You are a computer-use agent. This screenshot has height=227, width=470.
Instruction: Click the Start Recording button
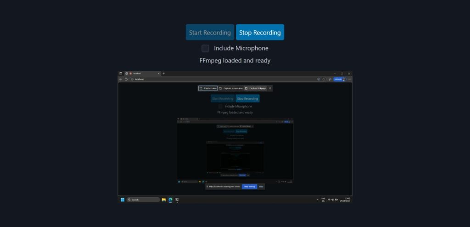point(210,33)
